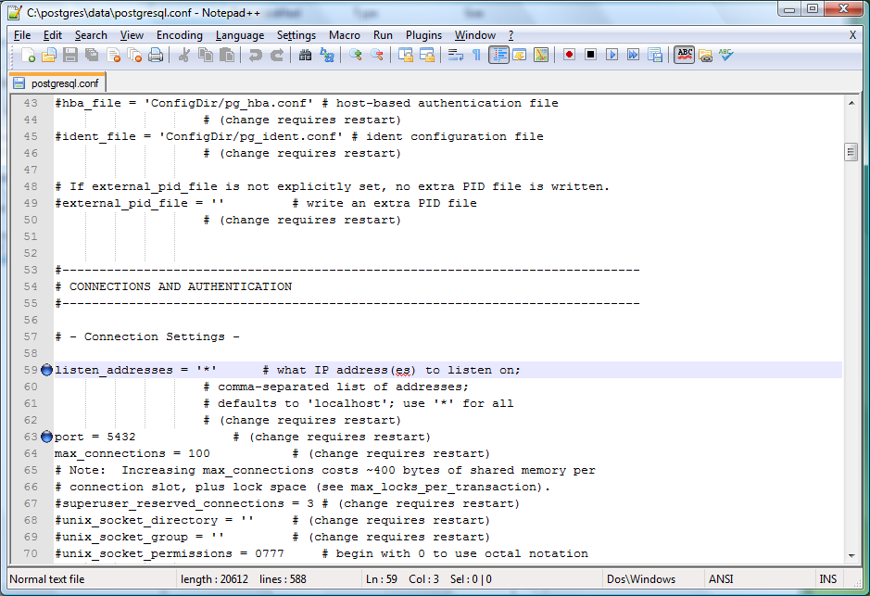Viewport: 870px width, 596px height.
Task: Open the document map icon
Action: [540, 55]
